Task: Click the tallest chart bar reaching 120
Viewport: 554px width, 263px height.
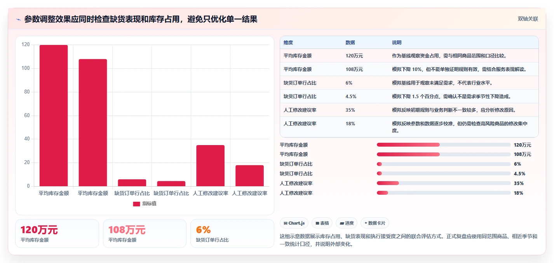Action: (54, 116)
